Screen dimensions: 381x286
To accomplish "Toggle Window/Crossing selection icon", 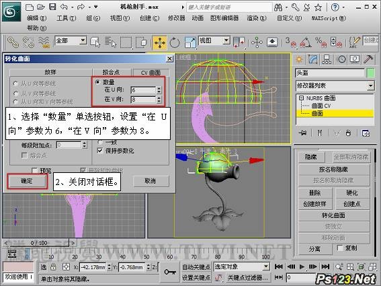I will 141,42.
